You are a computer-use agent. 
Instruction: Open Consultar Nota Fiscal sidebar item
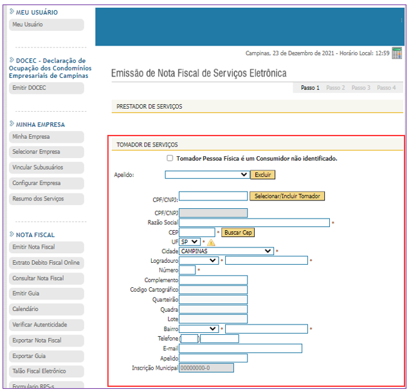[46, 278]
